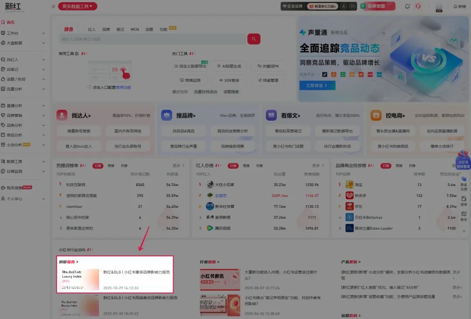The height and width of the screenshot is (319, 471).
Task: Click the user avatar in top bar
Action: point(439,7)
